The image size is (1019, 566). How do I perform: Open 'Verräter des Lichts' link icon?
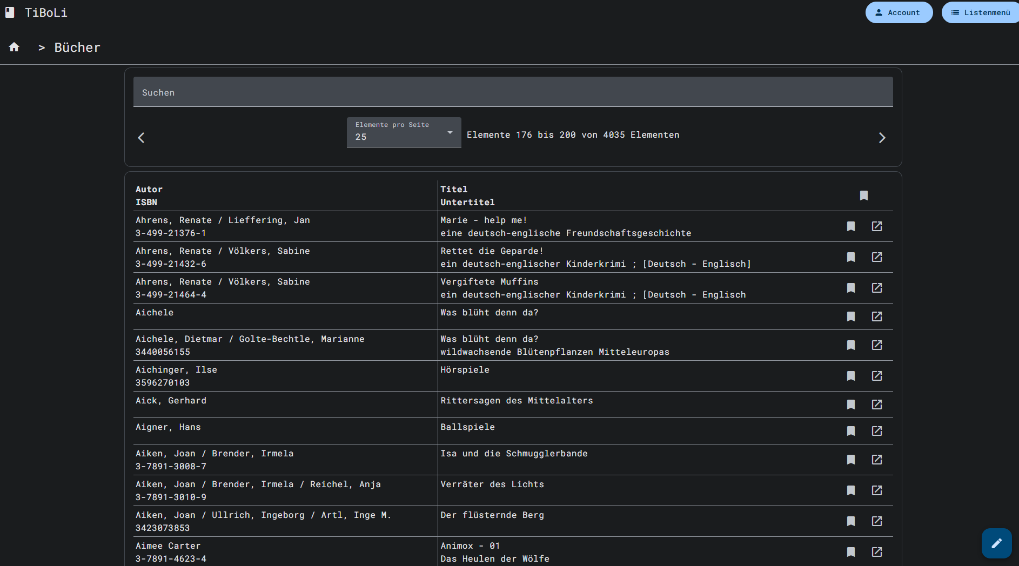point(876,490)
